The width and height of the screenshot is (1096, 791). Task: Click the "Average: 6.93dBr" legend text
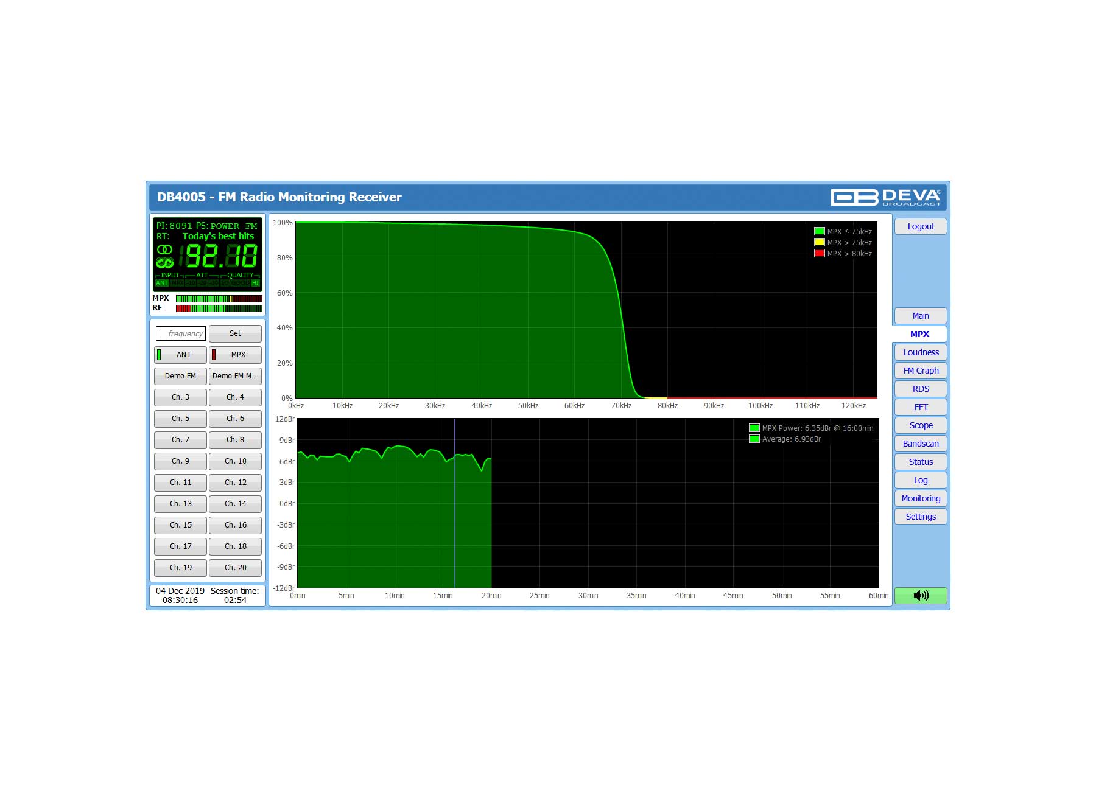click(792, 439)
